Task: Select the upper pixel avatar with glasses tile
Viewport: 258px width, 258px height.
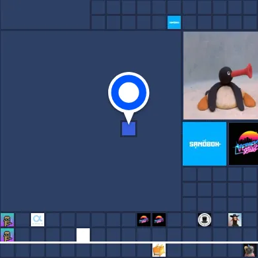Action: pos(7,220)
